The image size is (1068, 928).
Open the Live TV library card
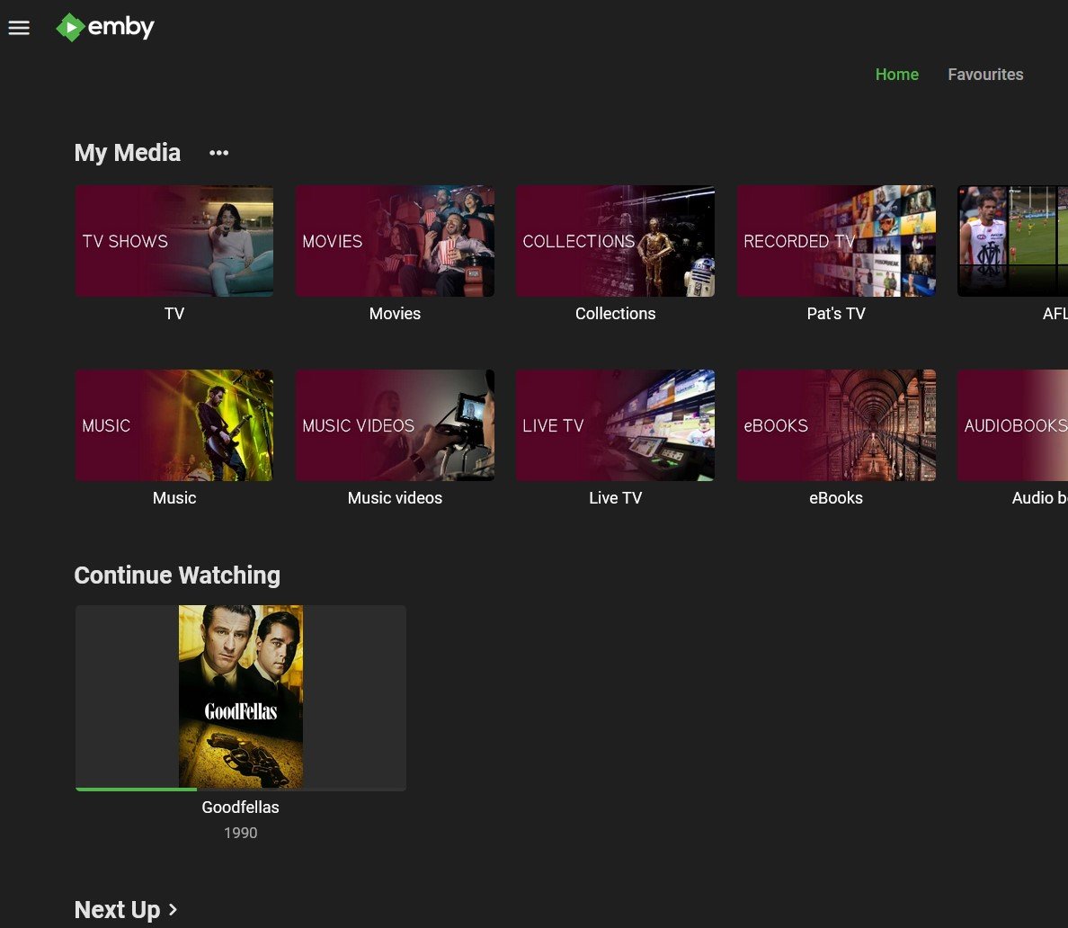pos(615,425)
